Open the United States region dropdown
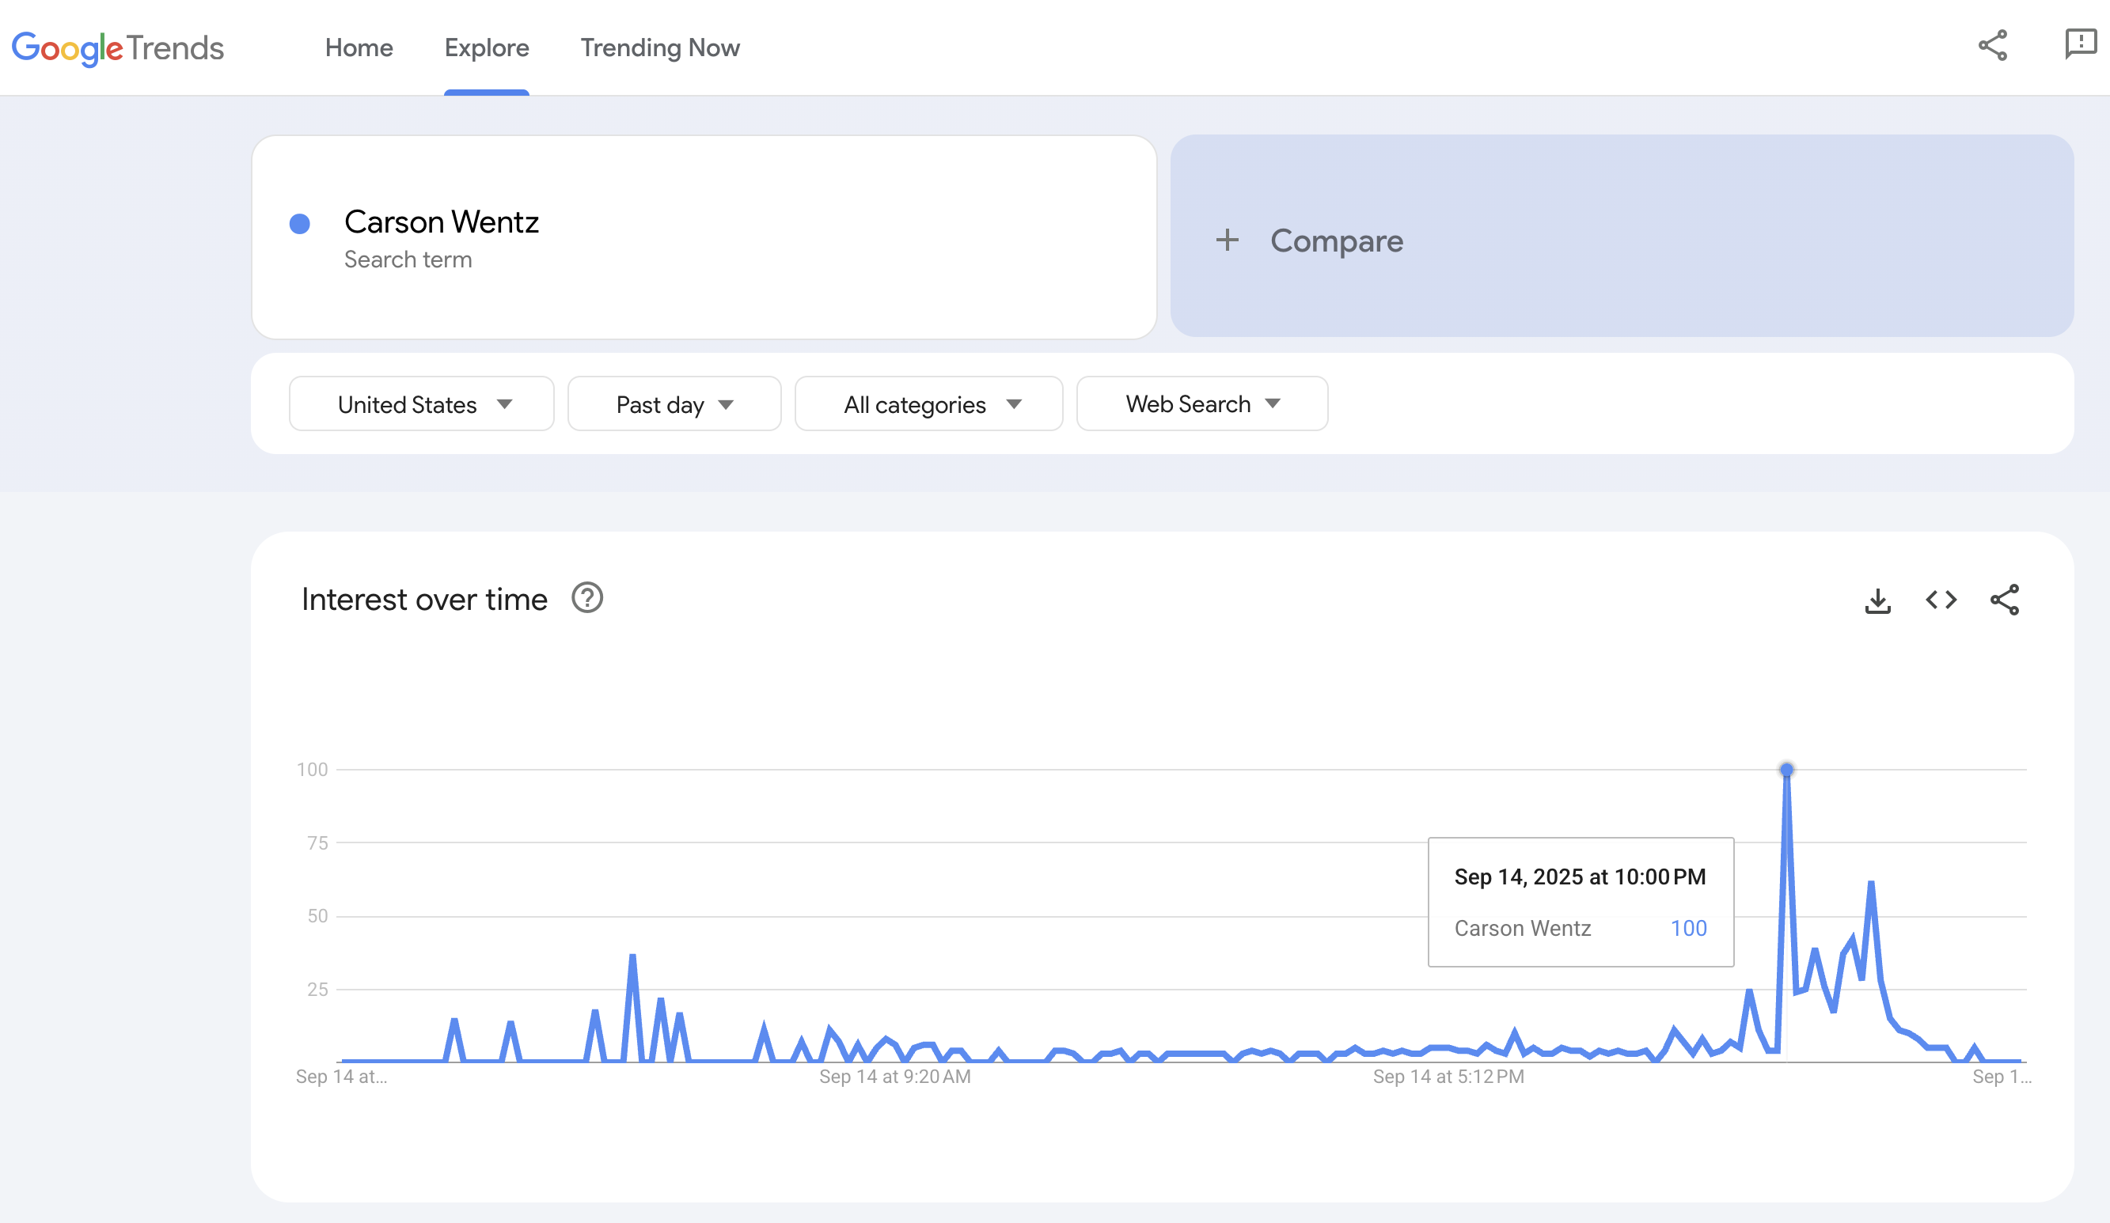The width and height of the screenshot is (2110, 1223). [421, 404]
